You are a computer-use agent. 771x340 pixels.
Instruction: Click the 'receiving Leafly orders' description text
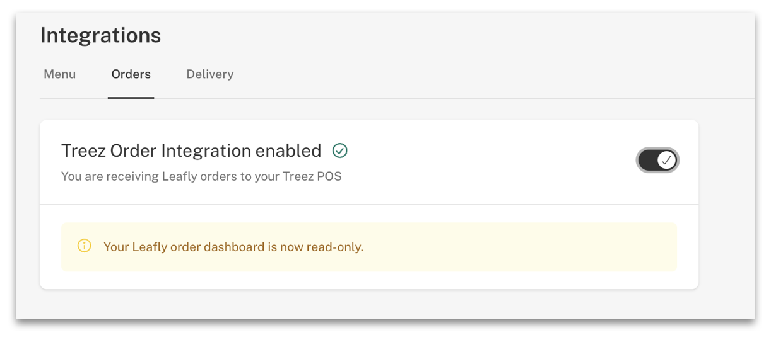coord(201,176)
